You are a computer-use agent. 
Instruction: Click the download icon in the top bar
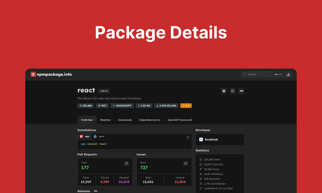(x=288, y=74)
